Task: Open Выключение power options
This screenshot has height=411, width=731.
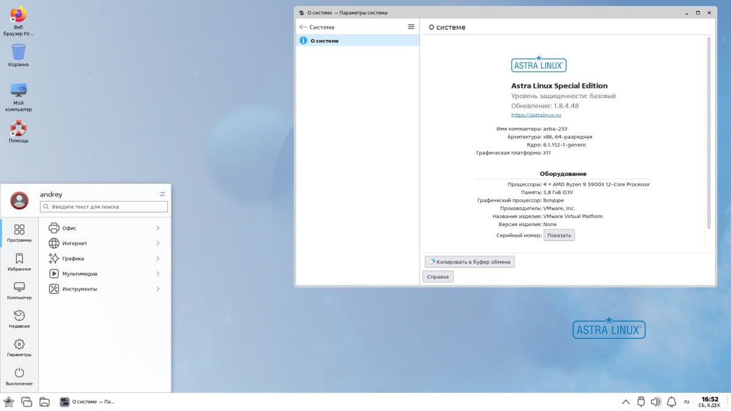Action: (19, 376)
